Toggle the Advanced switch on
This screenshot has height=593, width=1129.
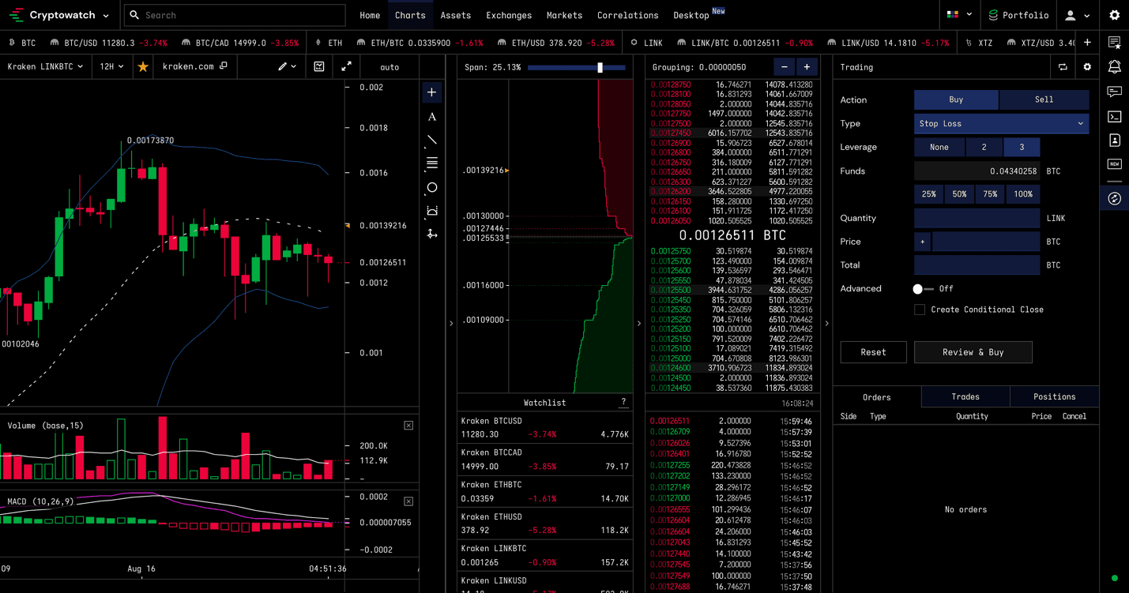(922, 289)
